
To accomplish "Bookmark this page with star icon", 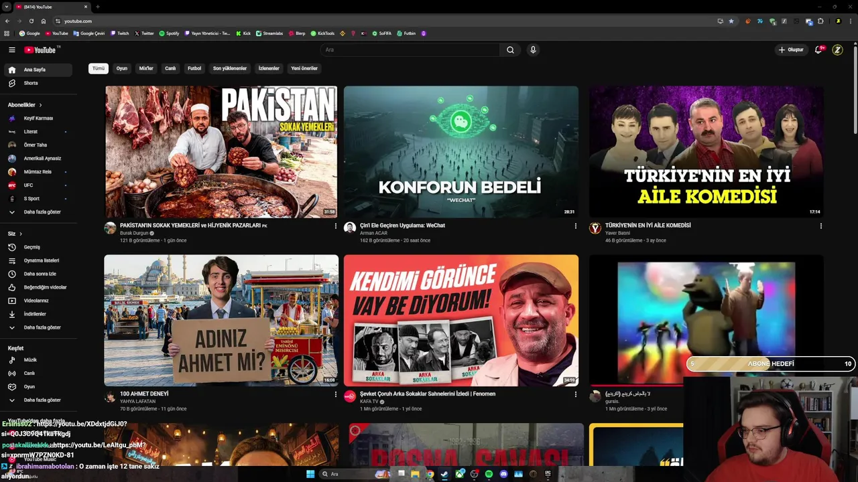I will (731, 21).
